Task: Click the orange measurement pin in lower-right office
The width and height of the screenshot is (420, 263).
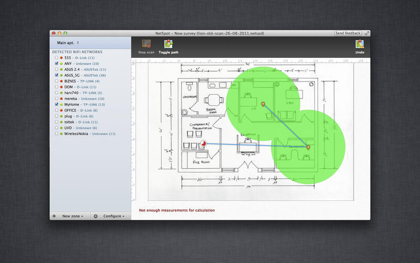Action: [308, 148]
